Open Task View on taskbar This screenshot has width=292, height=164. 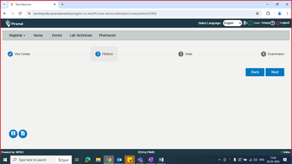click(x=77, y=160)
